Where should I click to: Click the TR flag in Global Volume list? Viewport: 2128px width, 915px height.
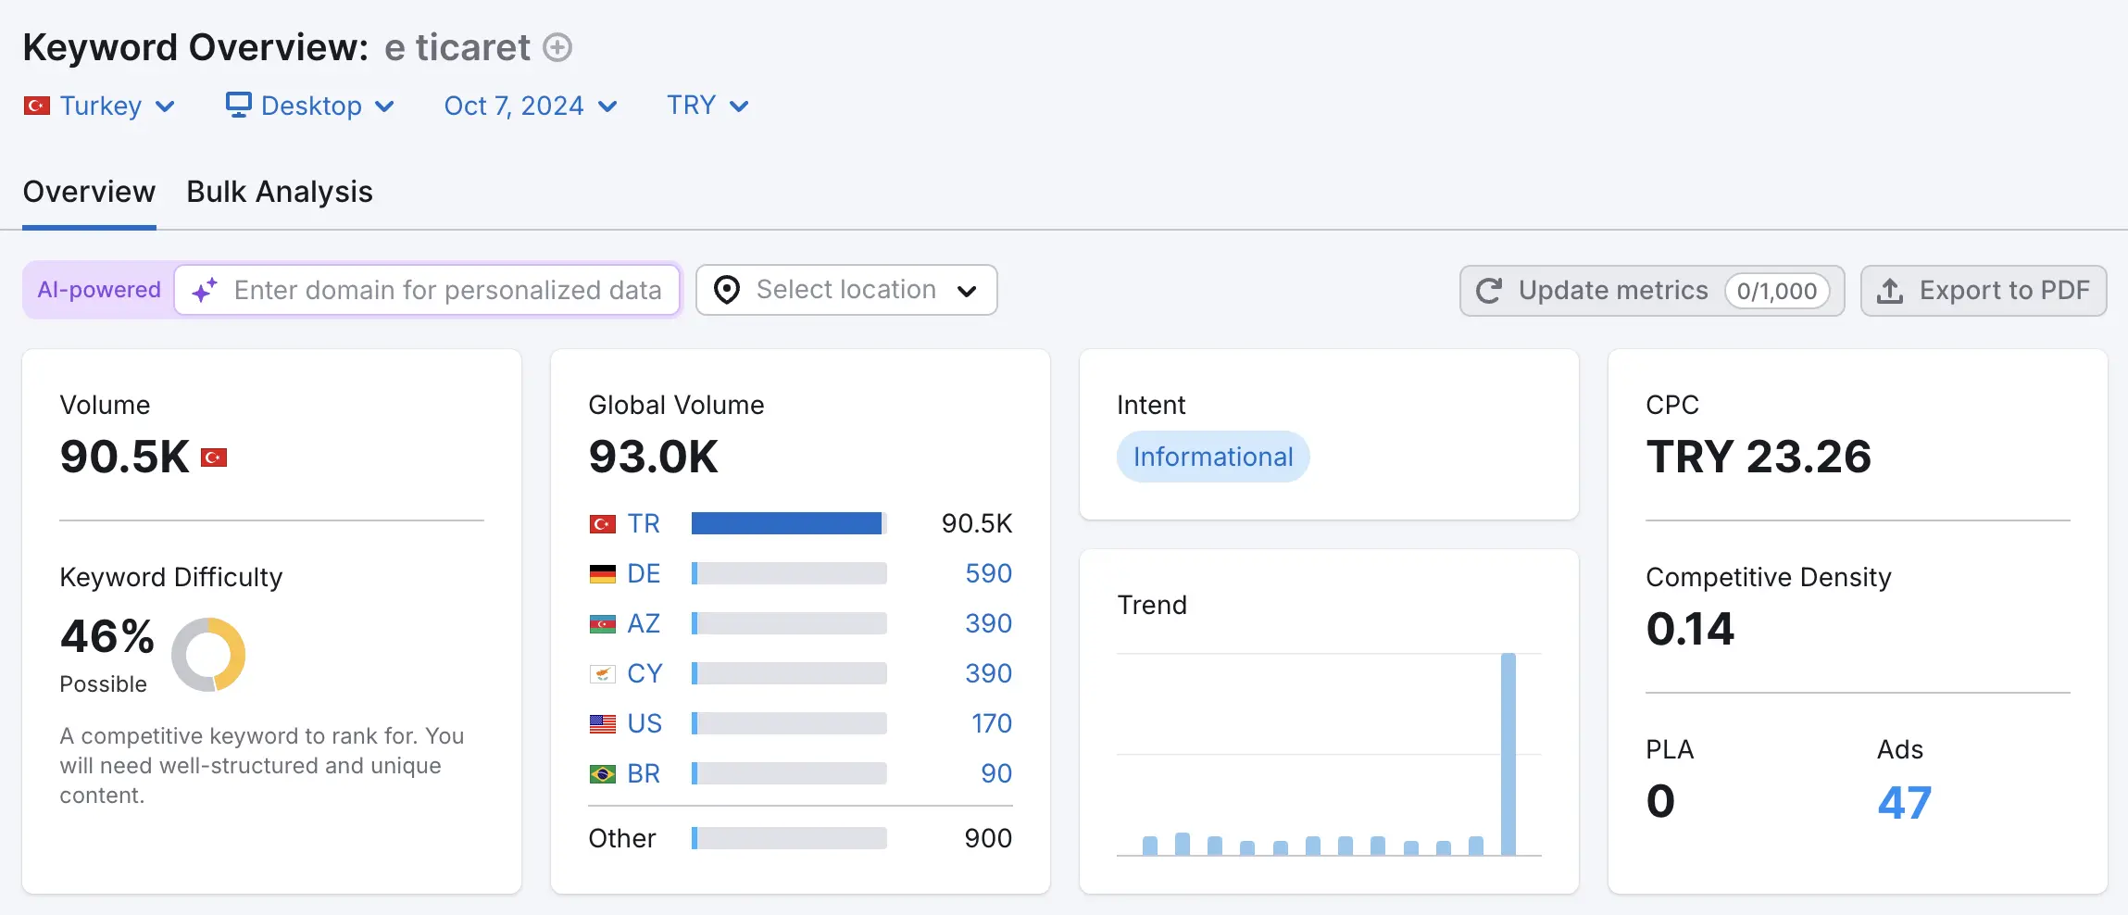pyautogui.click(x=603, y=524)
